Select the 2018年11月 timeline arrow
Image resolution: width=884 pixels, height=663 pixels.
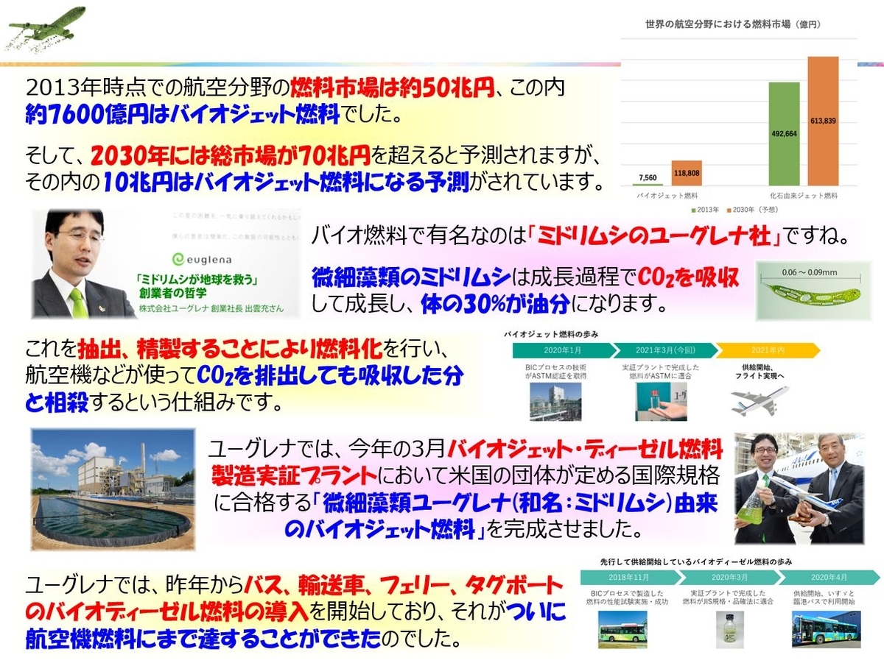631,576
